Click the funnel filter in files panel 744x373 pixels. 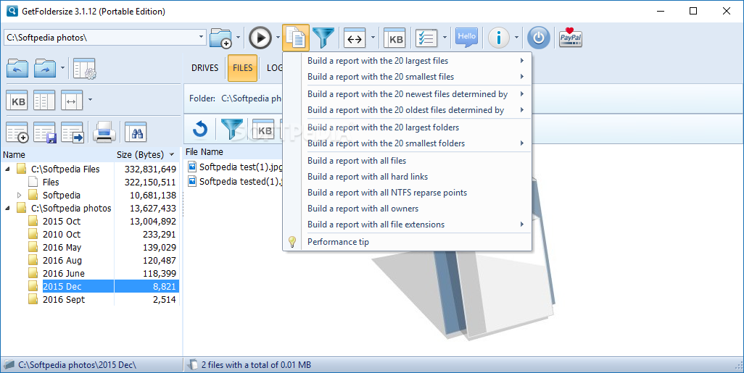(x=232, y=129)
